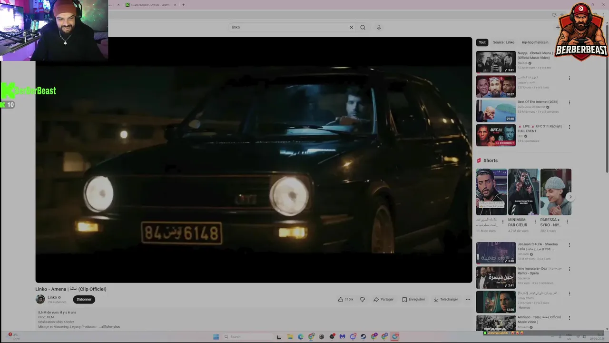This screenshot has width=609, height=343.
Task: Open options for UFC 311 Replay video
Action: point(569,127)
